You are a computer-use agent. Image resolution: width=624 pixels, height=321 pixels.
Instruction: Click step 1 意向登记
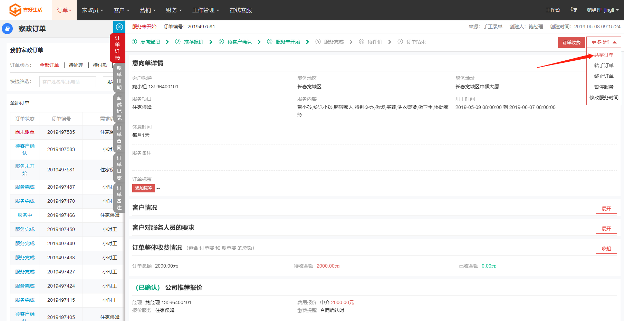(146, 42)
